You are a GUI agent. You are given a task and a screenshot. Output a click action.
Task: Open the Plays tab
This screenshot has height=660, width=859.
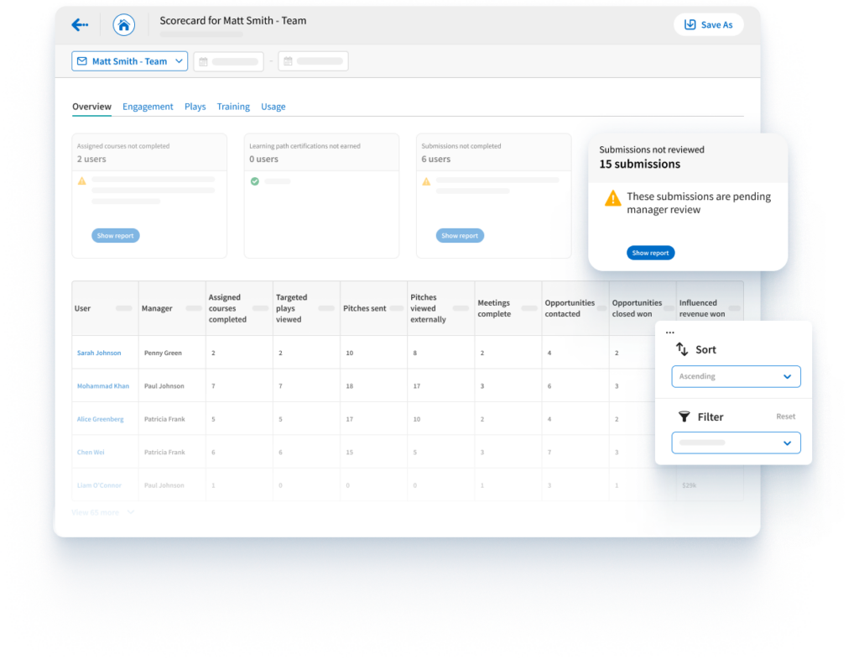pyautogui.click(x=195, y=107)
